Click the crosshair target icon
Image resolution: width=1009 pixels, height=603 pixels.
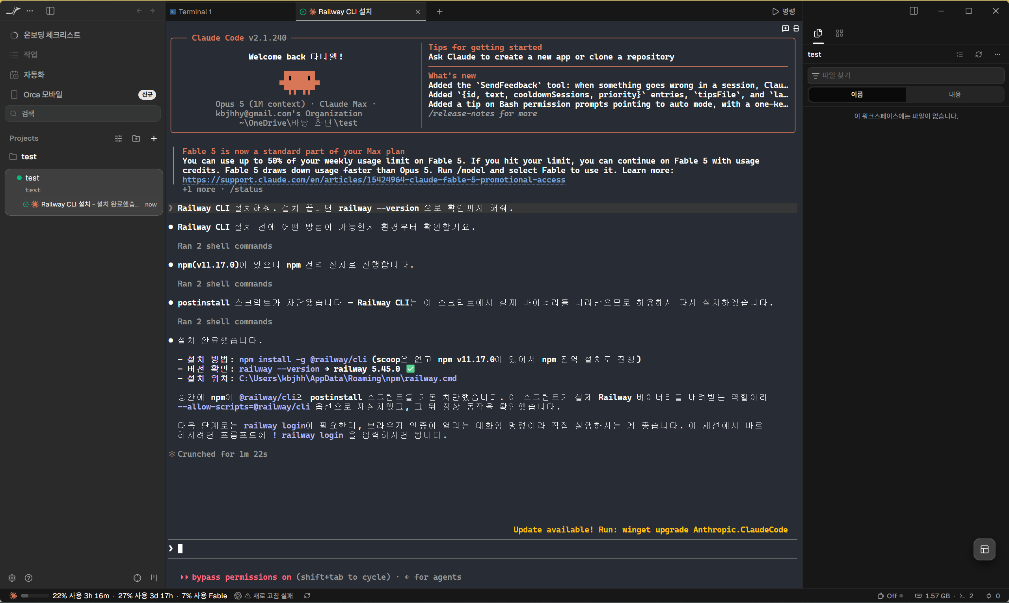[137, 578]
